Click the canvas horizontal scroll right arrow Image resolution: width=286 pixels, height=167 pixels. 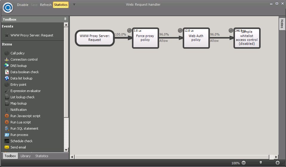[x=276, y=157]
